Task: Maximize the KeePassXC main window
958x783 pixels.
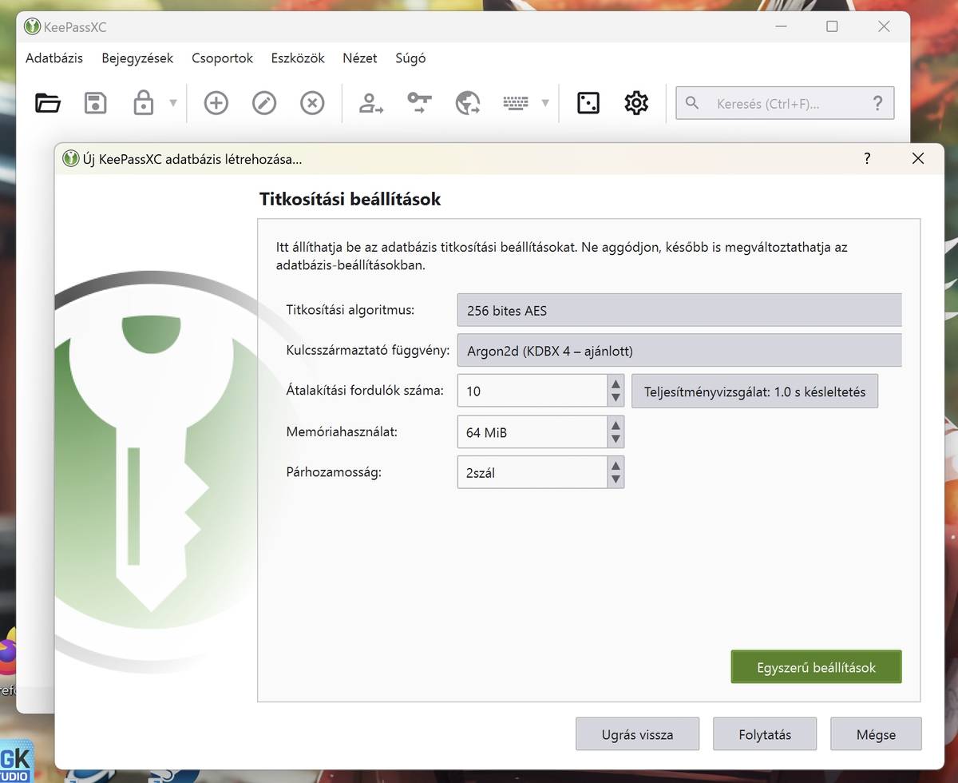Action: 832,26
